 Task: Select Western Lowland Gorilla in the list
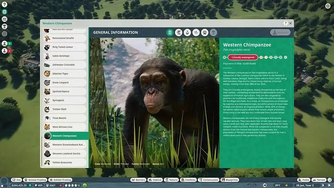pyautogui.click(x=65, y=154)
